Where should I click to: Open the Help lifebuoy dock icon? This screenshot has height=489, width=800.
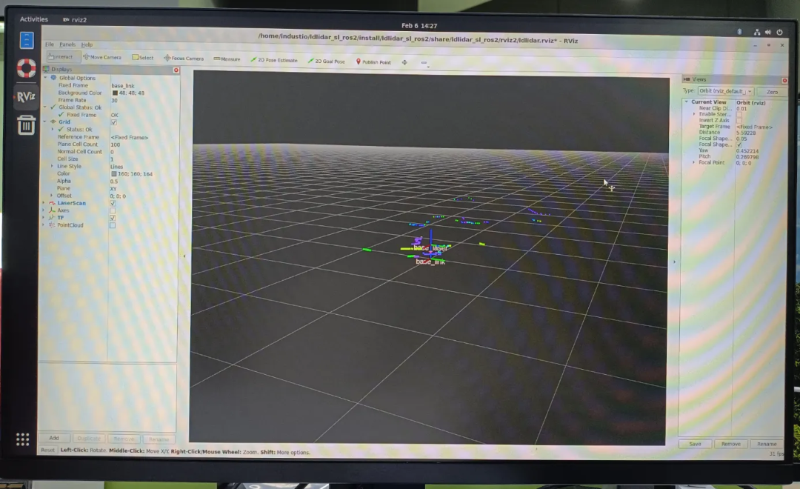(26, 68)
